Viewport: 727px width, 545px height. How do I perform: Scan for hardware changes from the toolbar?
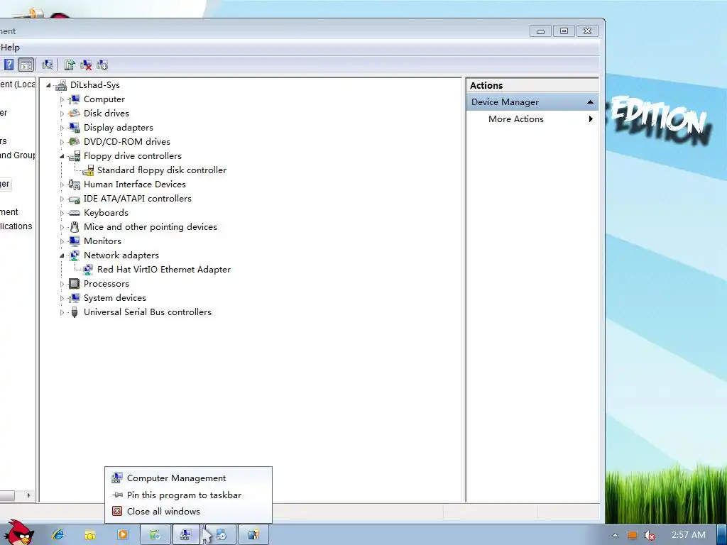[48, 65]
